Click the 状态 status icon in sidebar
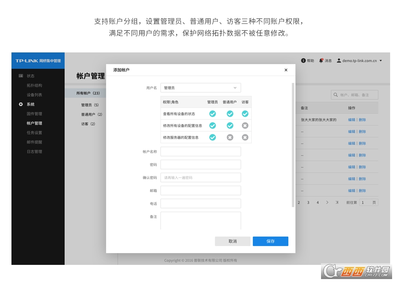This screenshot has width=400, height=283. 21,76
